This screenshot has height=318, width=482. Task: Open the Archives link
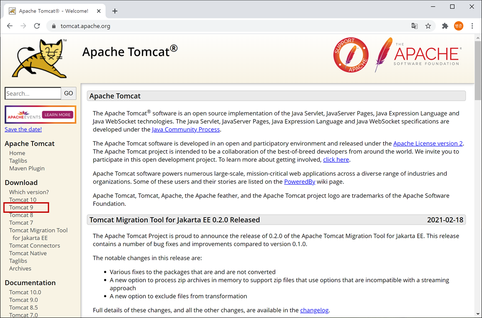(20, 269)
